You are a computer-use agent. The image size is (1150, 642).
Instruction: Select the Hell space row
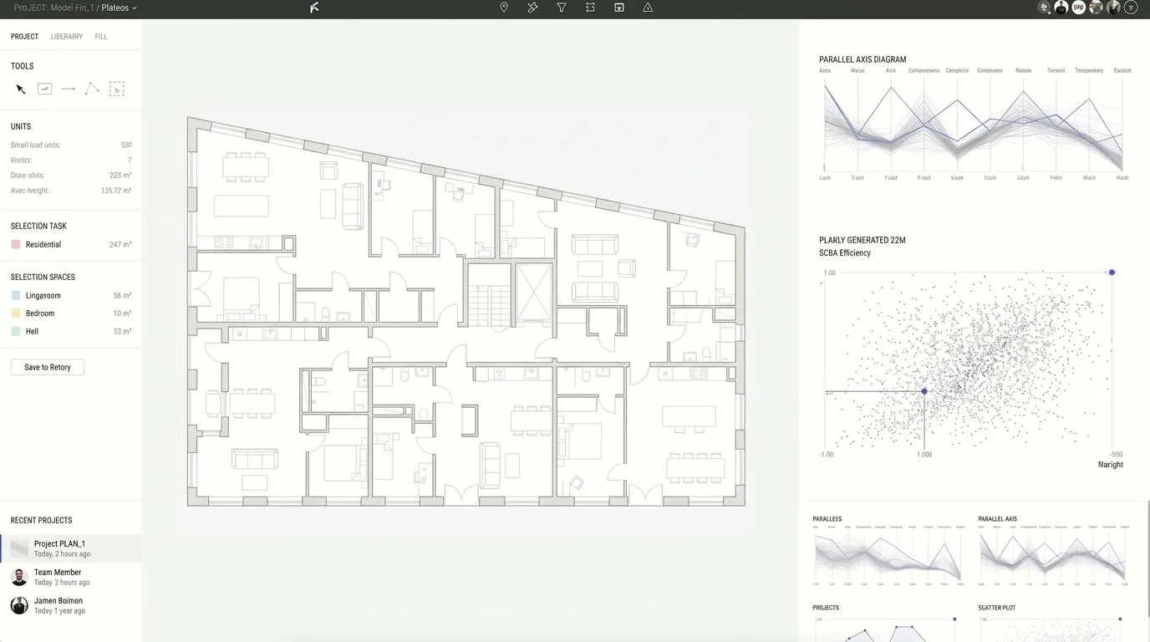(71, 332)
